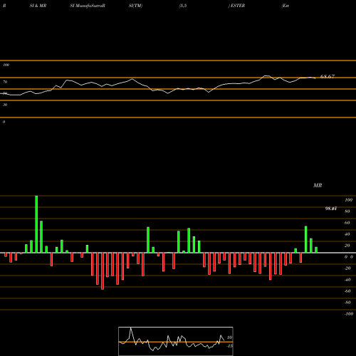Screen dimensions: 356x356
Task: Click the RSI axis label 100
Action: [6, 65]
